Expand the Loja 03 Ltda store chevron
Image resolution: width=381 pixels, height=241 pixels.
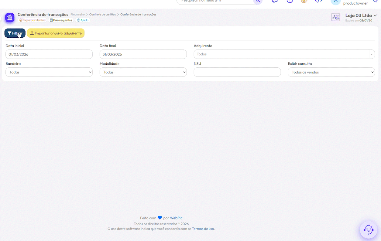pyautogui.click(x=375, y=15)
